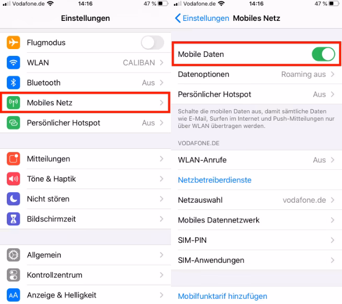Open the Kontrollzentrum settings row

pyautogui.click(x=86, y=275)
